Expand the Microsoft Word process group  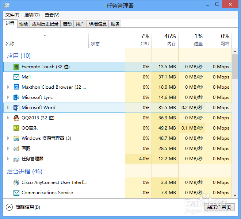[x=8, y=108]
